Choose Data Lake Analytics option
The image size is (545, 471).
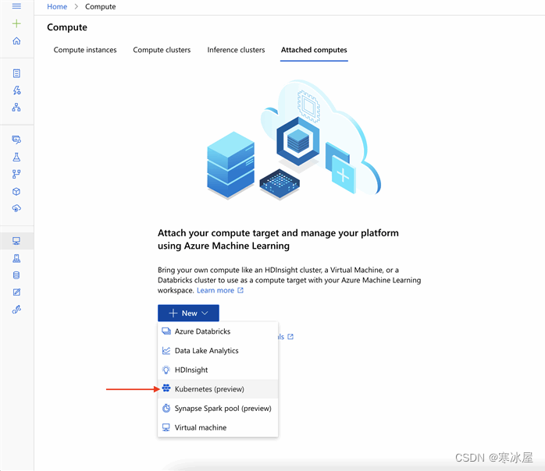[218, 351]
